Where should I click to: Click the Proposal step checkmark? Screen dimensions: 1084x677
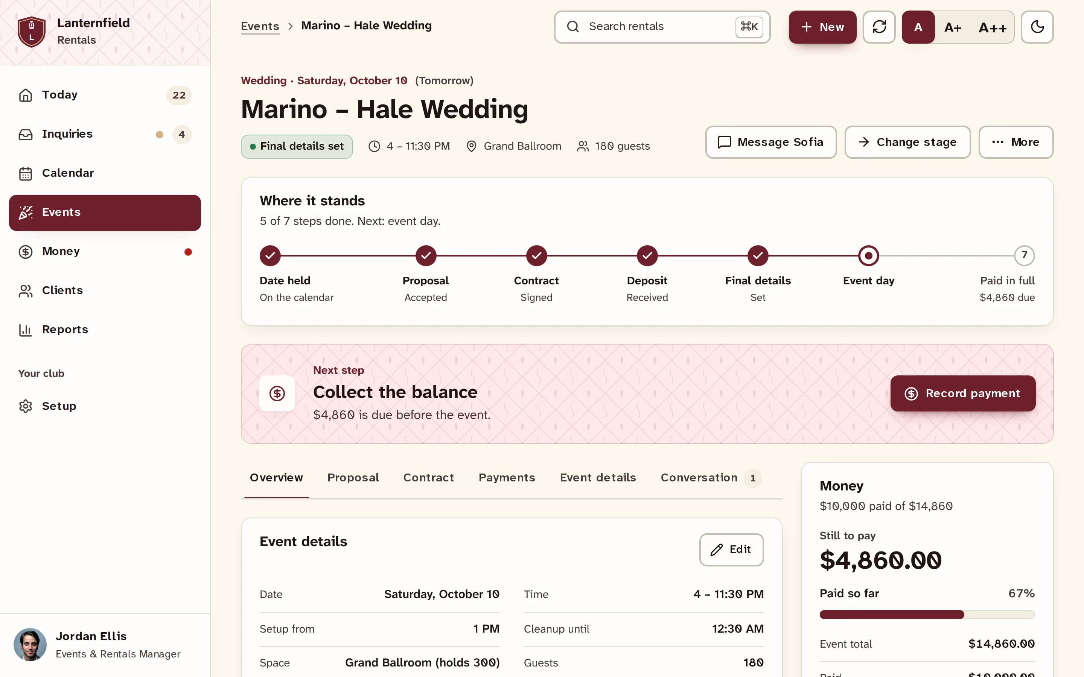pyautogui.click(x=426, y=256)
